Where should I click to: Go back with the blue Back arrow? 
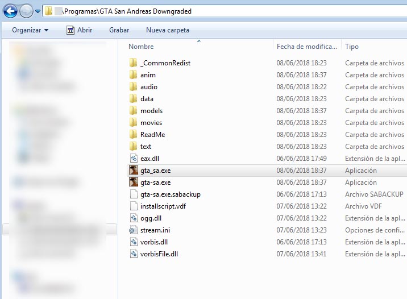tap(10, 11)
